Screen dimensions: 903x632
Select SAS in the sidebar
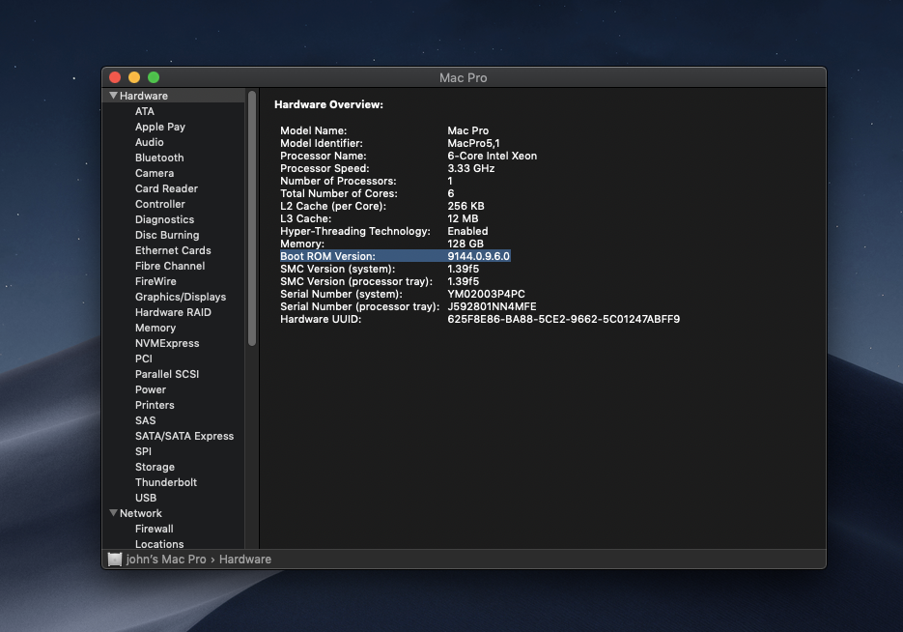pos(145,420)
